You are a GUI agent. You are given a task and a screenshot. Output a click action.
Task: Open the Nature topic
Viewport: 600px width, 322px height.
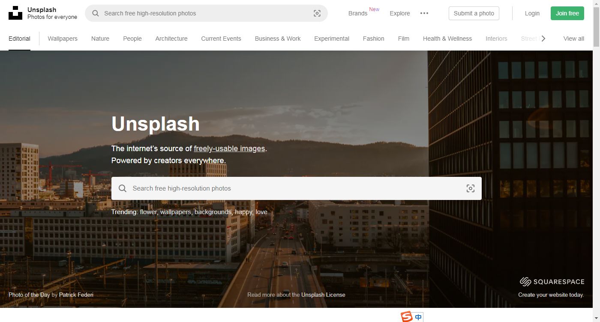pyautogui.click(x=100, y=39)
